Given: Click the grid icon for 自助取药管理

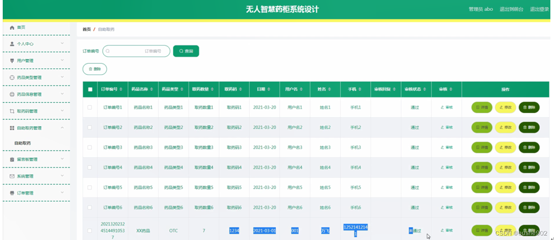Looking at the screenshot, I should pos(12,128).
